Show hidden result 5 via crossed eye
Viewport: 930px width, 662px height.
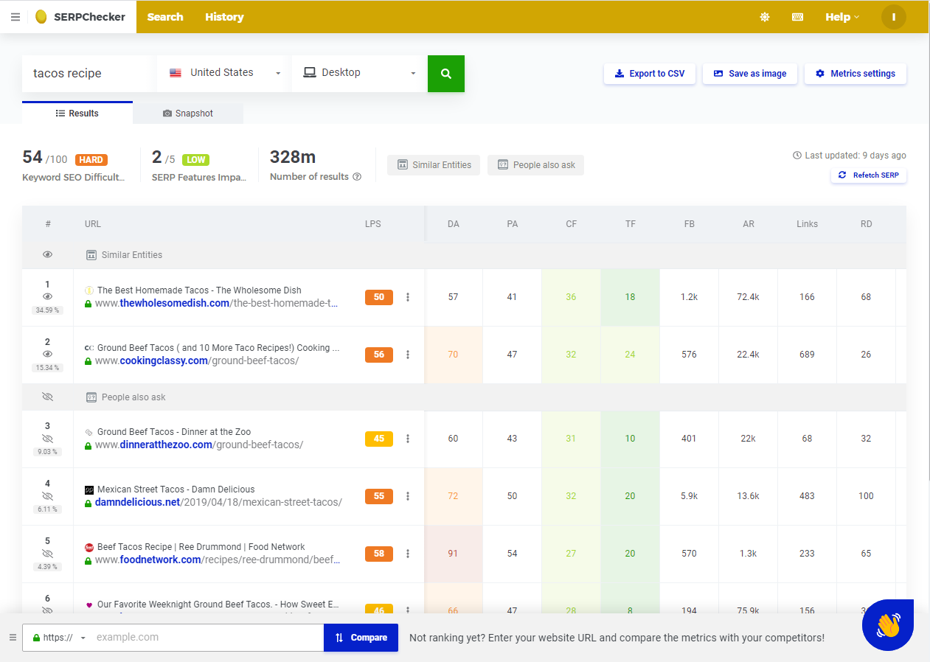(48, 553)
